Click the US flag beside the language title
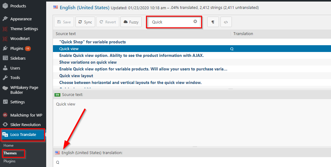Viewport: 331px width, 167px height. click(x=55, y=7)
